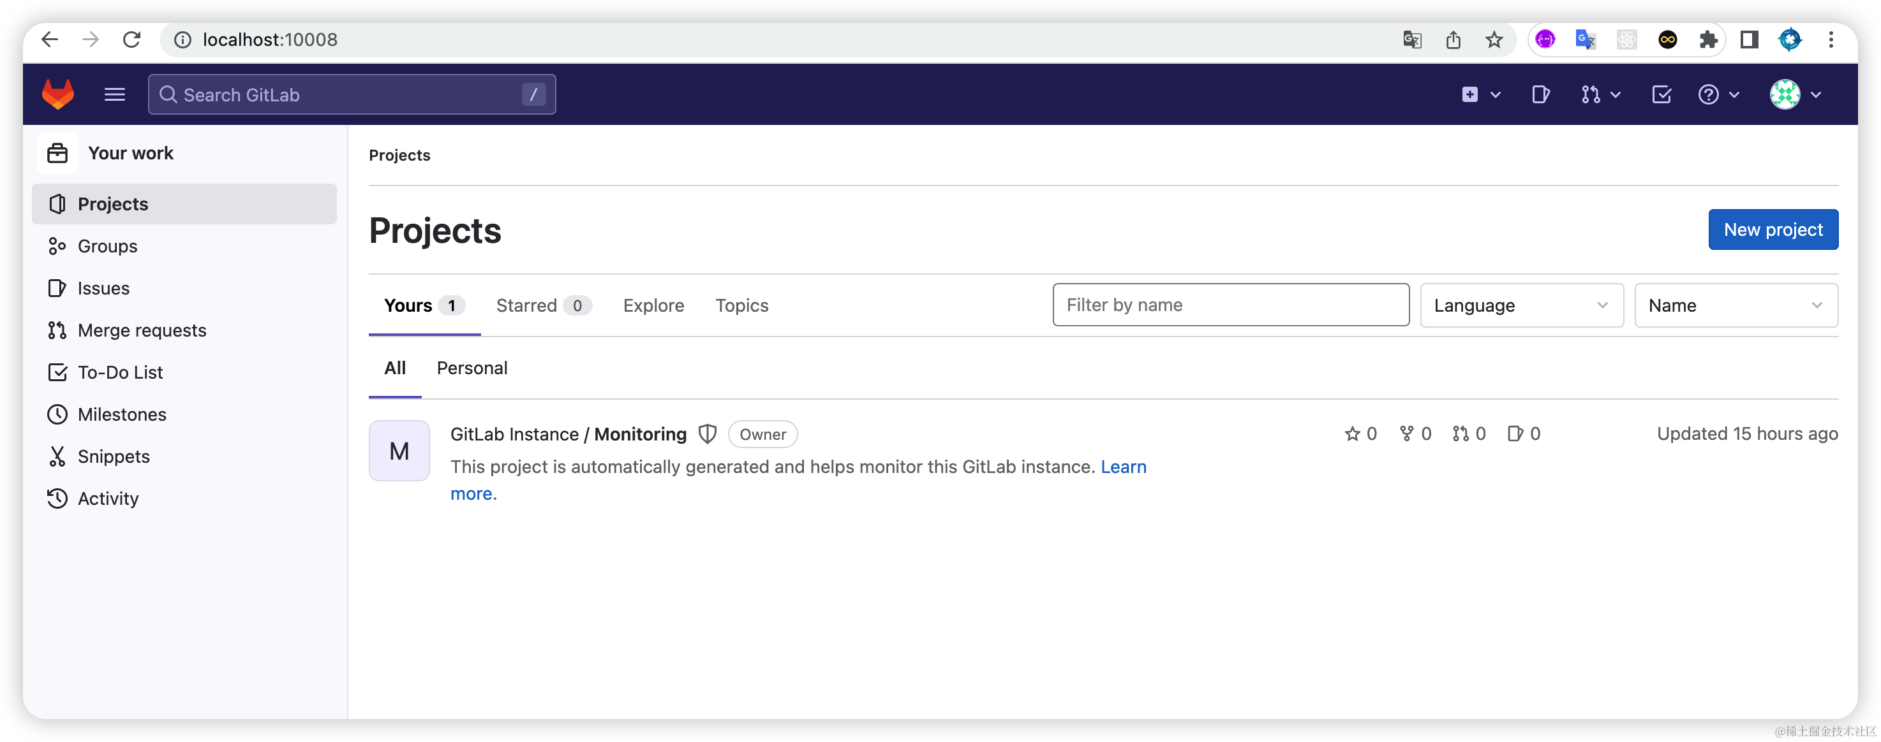Open the hamburger navigation menu
Screen dimensions: 1881x742
pos(115,94)
